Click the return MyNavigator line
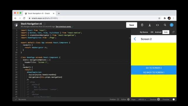Screen dimensions: 188x106 coord(36,47)
